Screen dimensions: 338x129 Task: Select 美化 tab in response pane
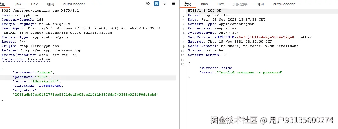pyautogui.click(x=188, y=4)
